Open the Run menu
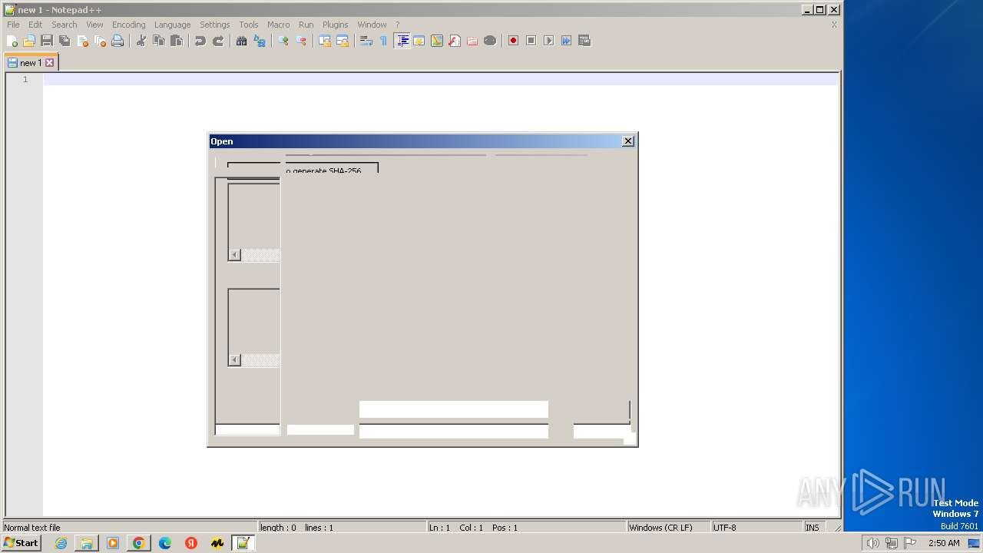The image size is (983, 553). tap(306, 25)
